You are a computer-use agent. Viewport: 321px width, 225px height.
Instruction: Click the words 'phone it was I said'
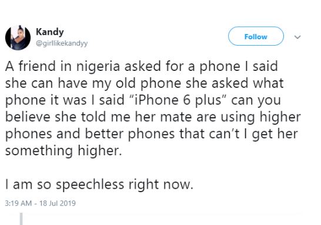(65, 100)
